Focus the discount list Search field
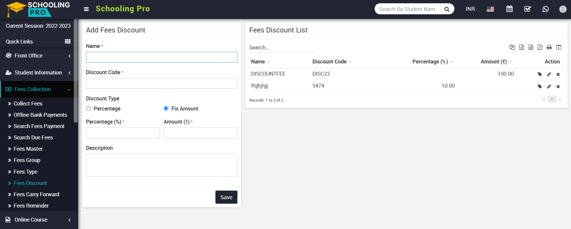571x229 pixels. (283, 48)
